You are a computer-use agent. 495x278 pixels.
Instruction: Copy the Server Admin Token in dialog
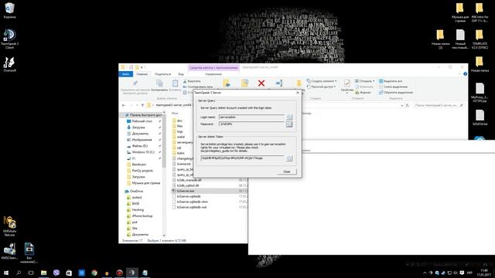point(289,158)
